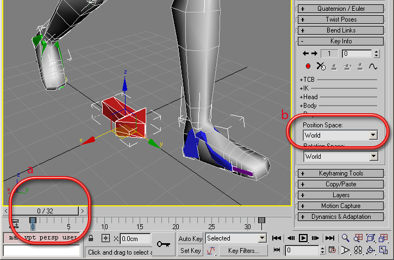Move time slider forward one frame arrow
The image size is (394, 260).
point(83,211)
